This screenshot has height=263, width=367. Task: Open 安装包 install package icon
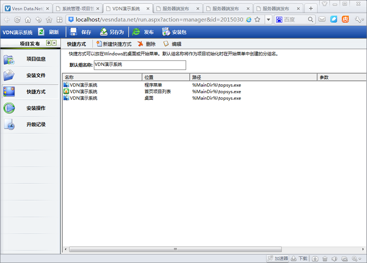166,32
